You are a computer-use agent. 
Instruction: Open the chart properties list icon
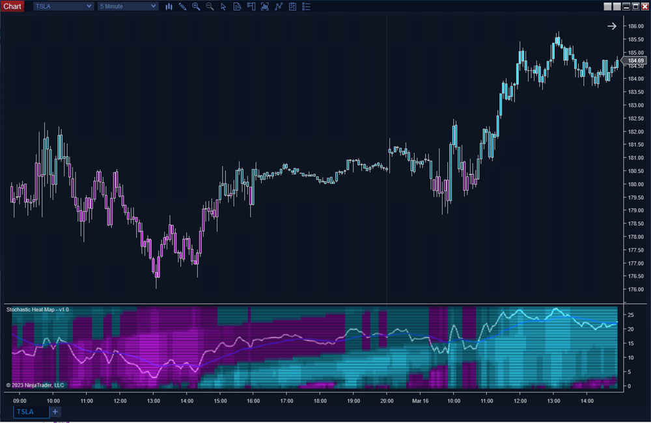pos(307,7)
